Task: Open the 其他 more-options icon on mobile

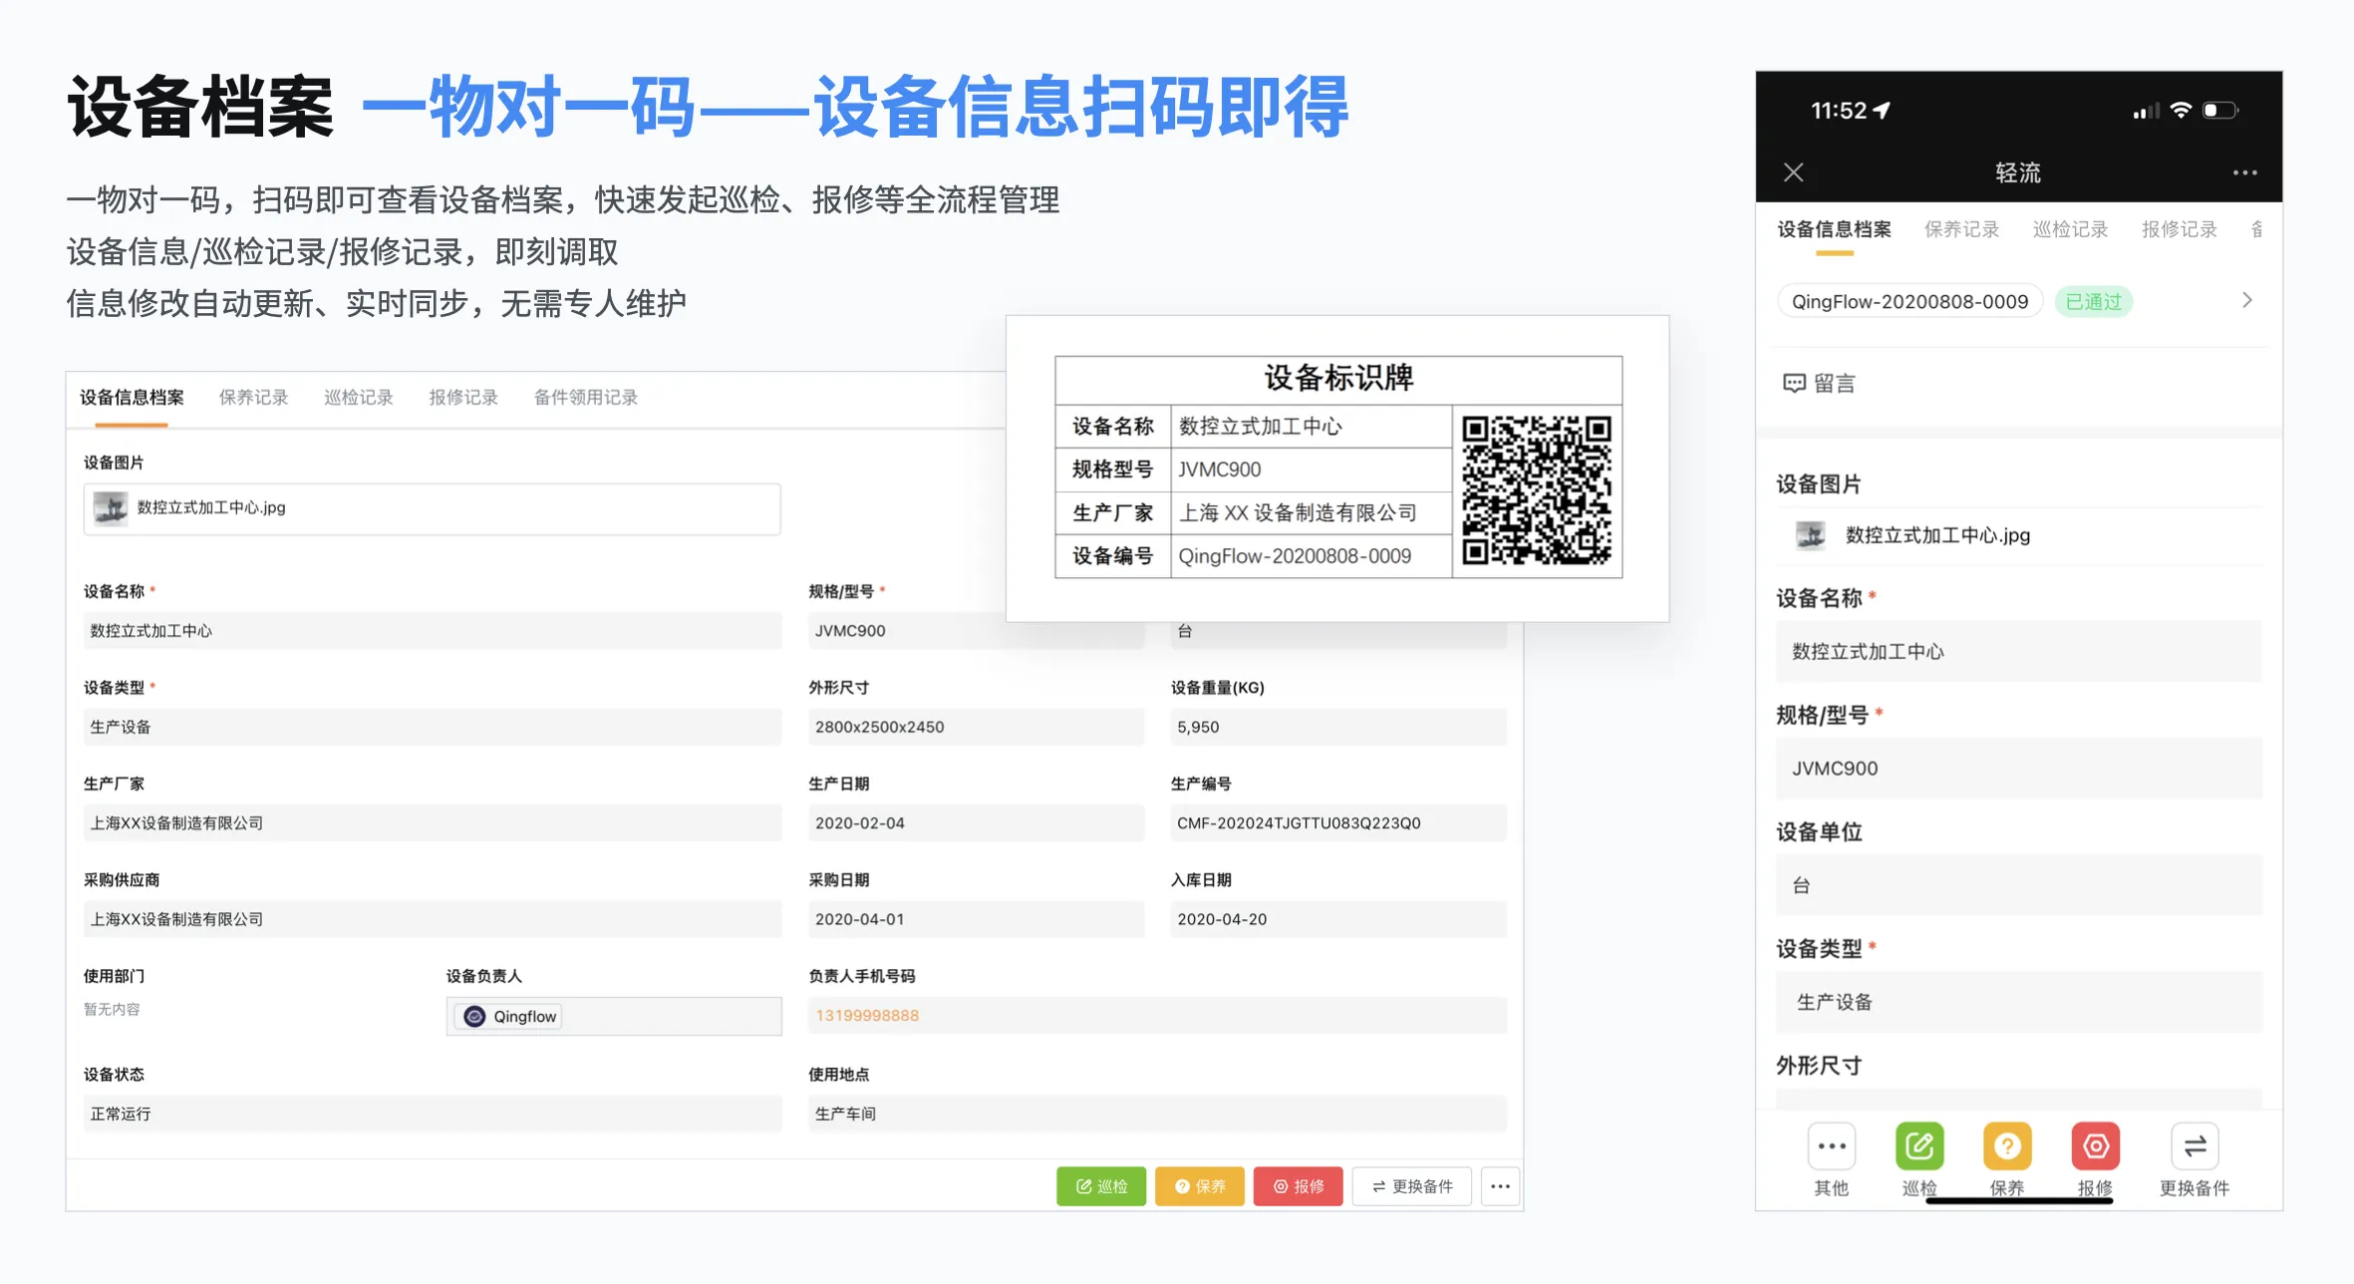Action: pyautogui.click(x=1831, y=1146)
